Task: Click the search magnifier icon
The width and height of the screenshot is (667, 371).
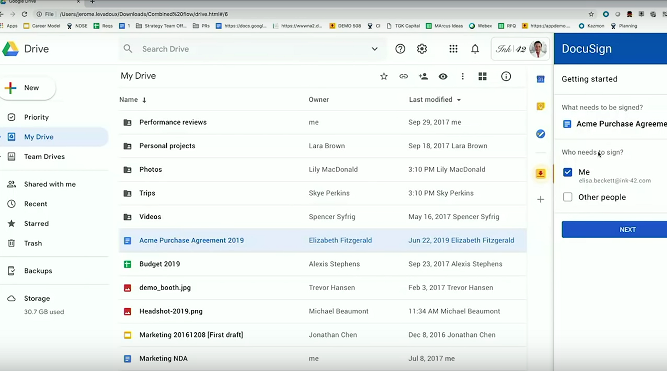Action: [128, 49]
